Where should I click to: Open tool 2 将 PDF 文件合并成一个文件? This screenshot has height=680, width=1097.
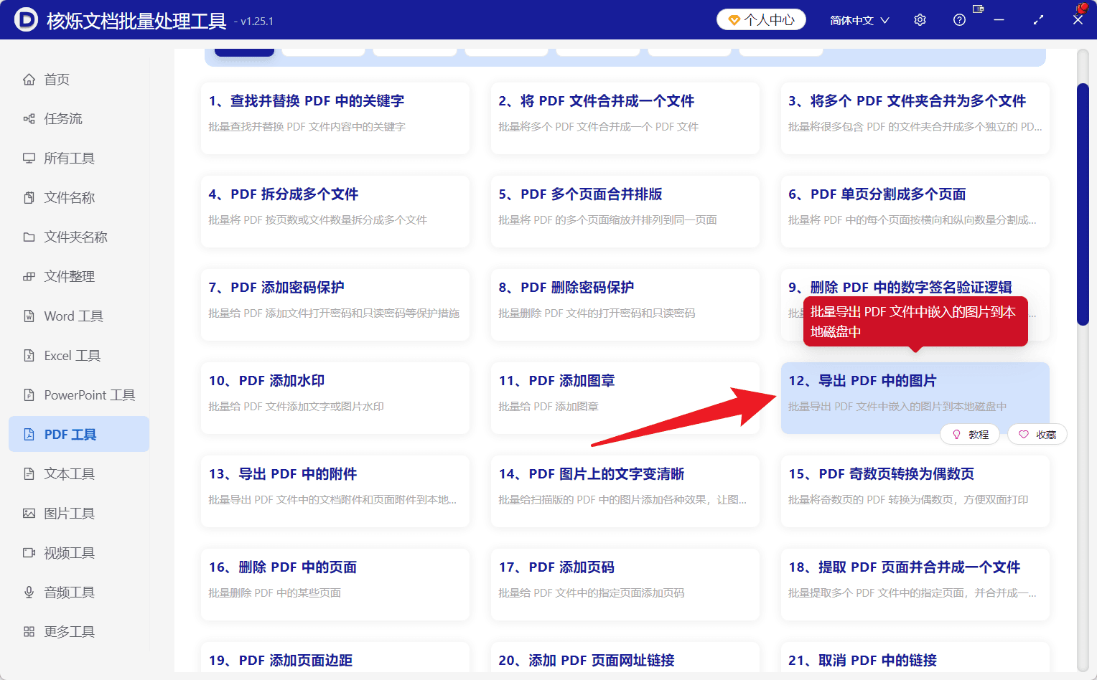[625, 118]
